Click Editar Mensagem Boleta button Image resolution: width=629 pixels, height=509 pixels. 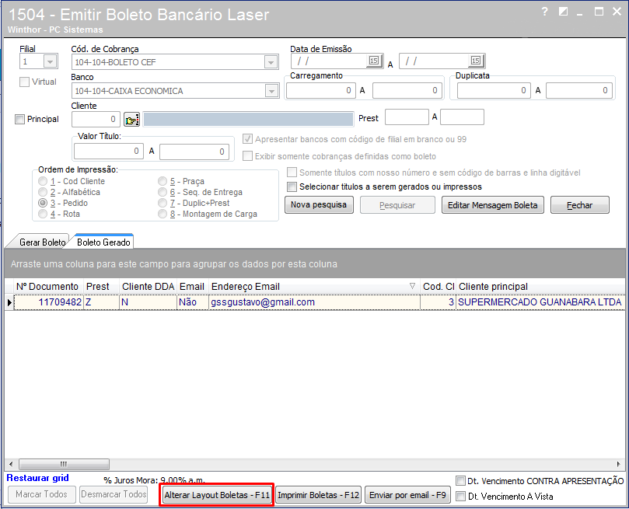click(x=493, y=205)
